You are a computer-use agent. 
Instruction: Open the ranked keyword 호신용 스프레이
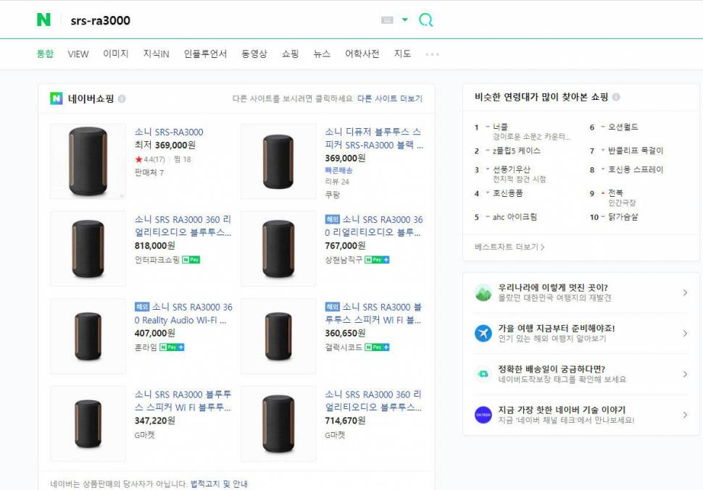pyautogui.click(x=636, y=169)
